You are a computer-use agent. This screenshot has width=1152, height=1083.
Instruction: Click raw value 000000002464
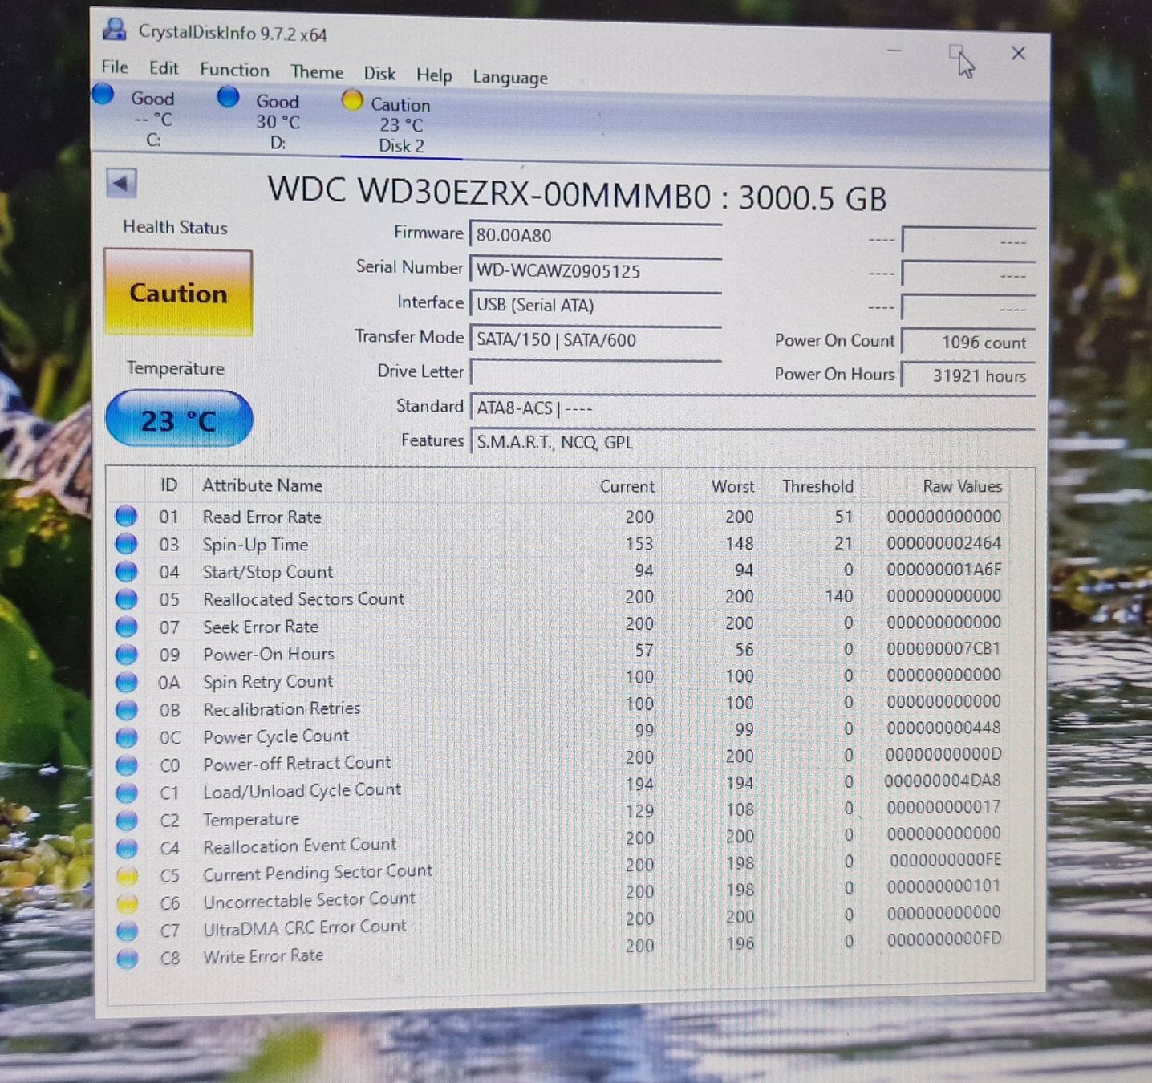click(x=943, y=543)
